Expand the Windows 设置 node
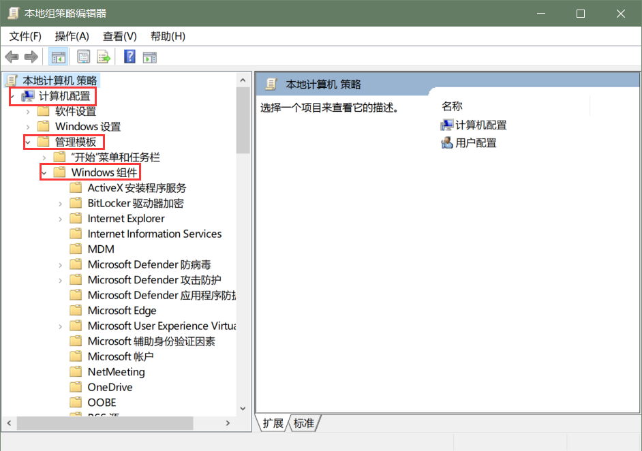 (28, 127)
